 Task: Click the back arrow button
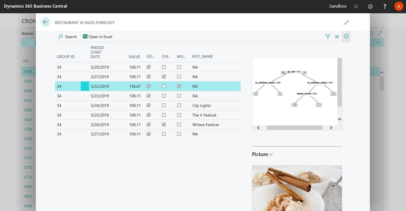(45, 22)
